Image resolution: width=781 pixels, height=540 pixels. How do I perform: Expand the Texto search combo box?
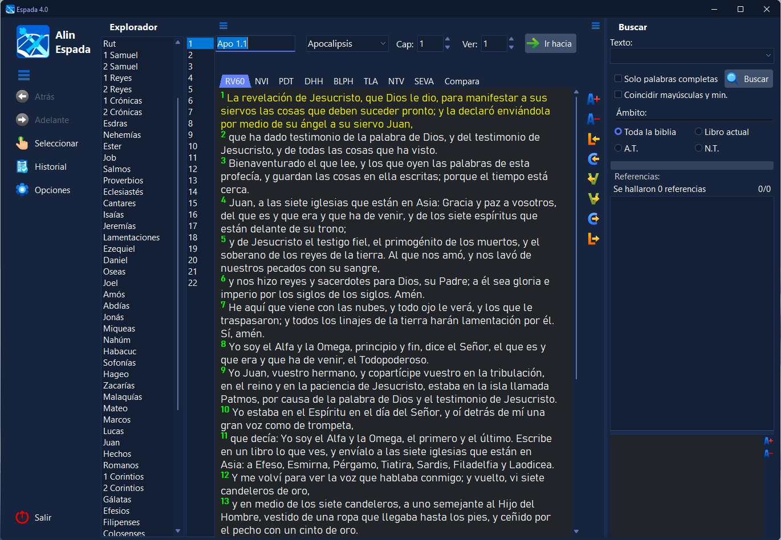pyautogui.click(x=768, y=55)
